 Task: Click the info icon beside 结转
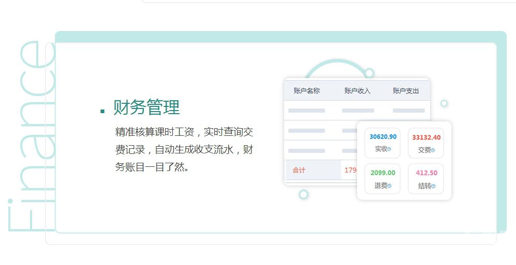pyautogui.click(x=433, y=186)
